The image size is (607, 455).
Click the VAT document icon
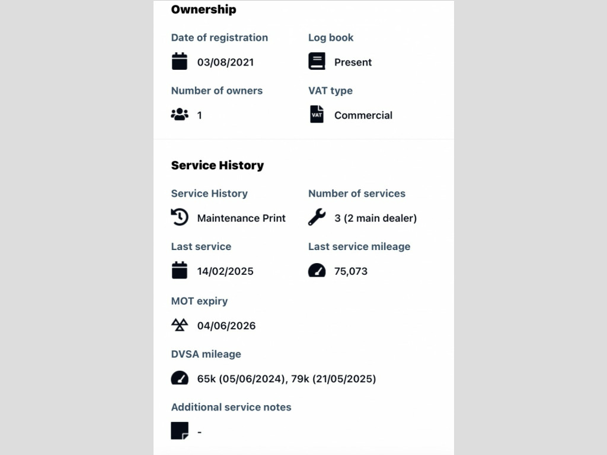click(317, 114)
